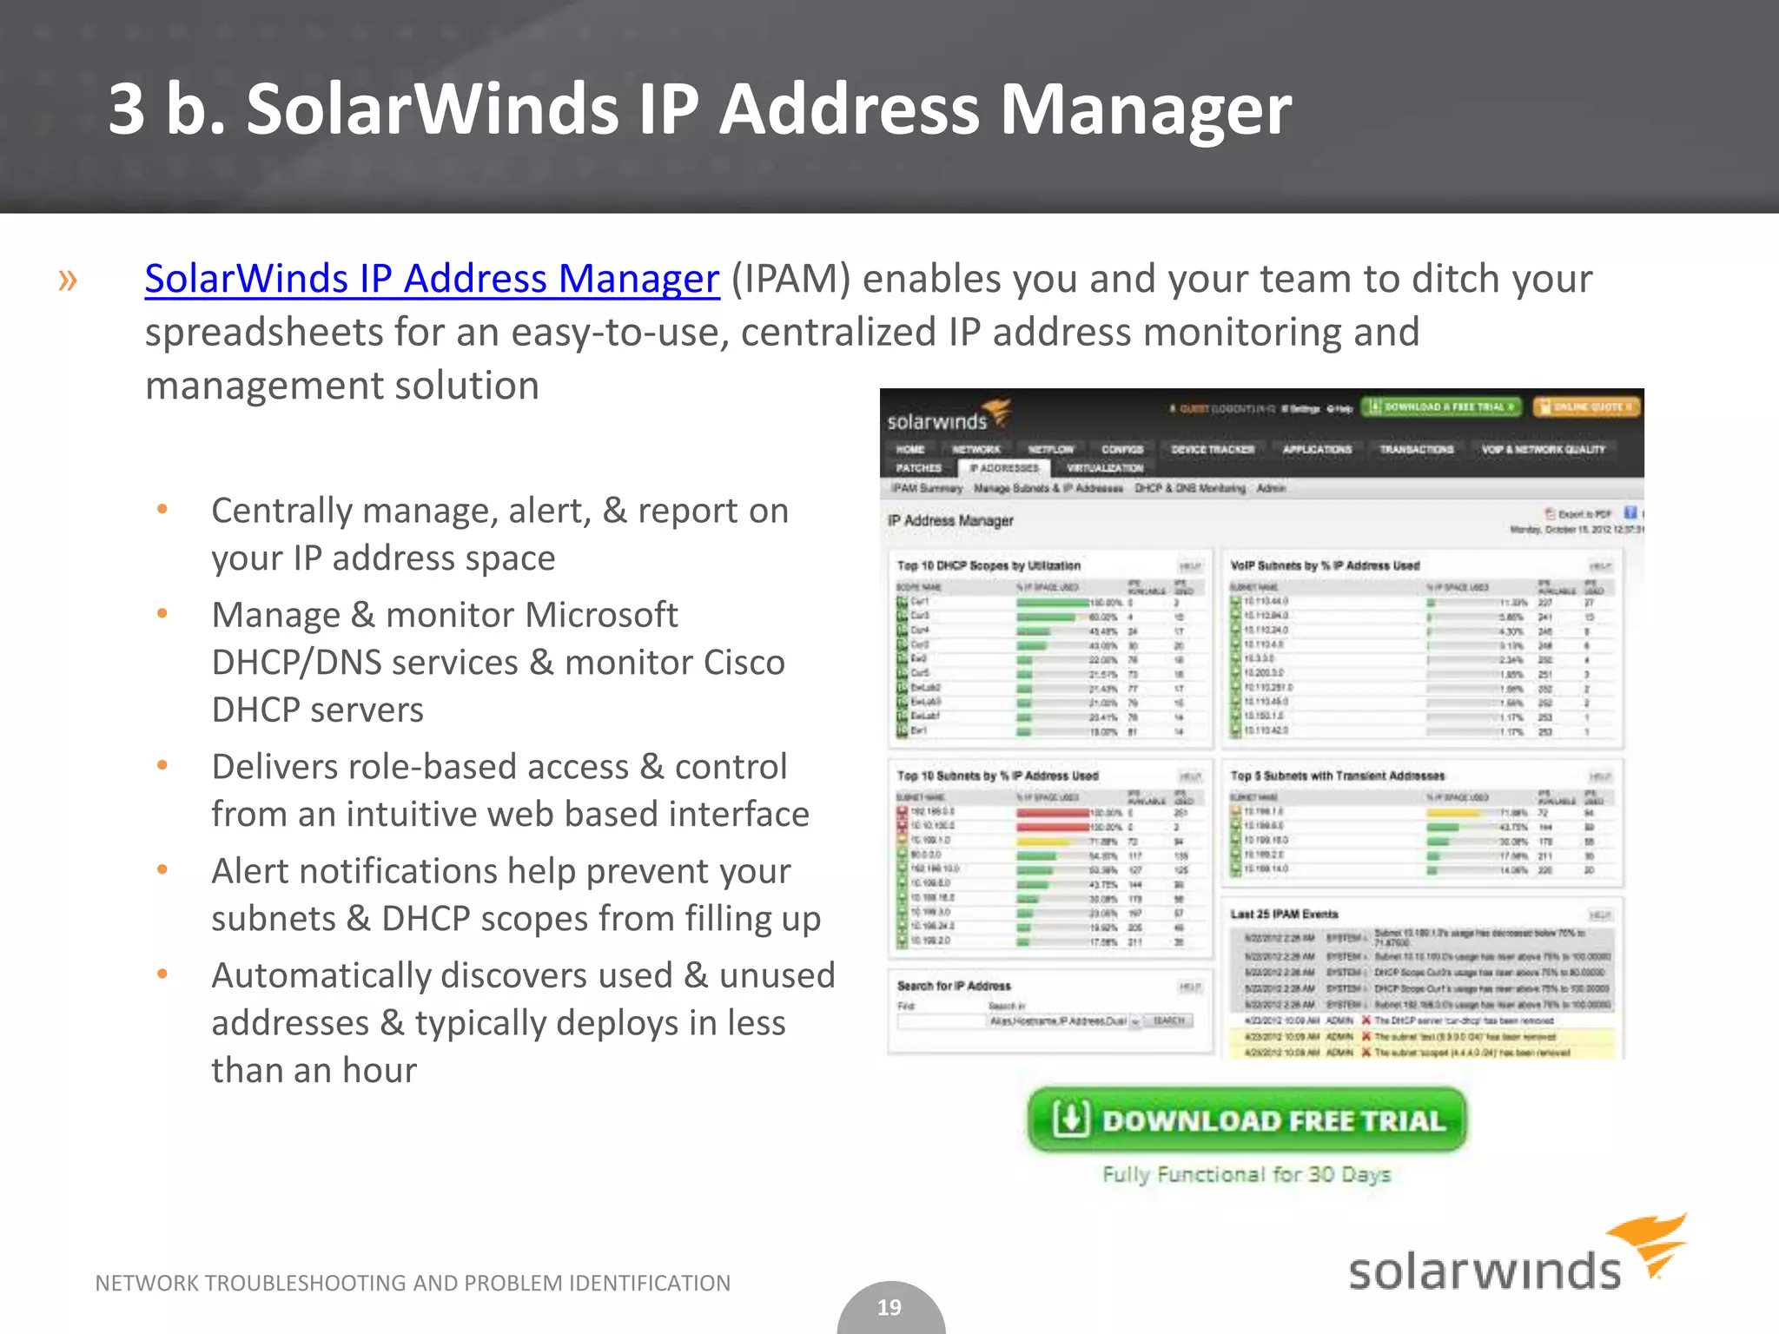Open the Home tab
Viewport: 1779px width, 1334px height.
[909, 449]
